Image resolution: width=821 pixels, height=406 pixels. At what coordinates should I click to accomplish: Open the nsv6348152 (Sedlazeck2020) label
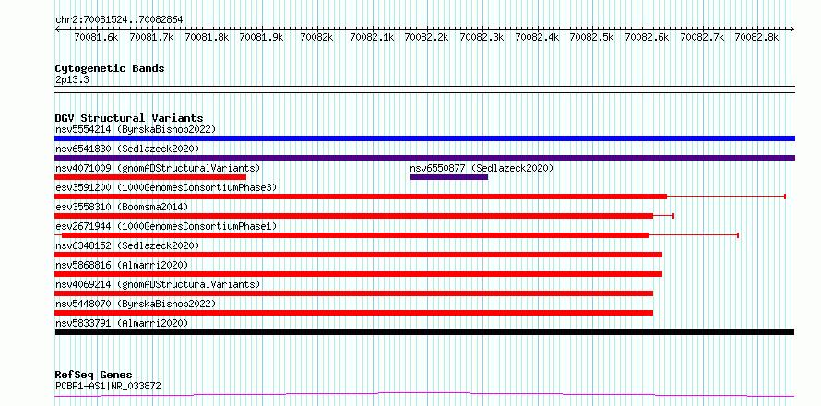tap(127, 245)
